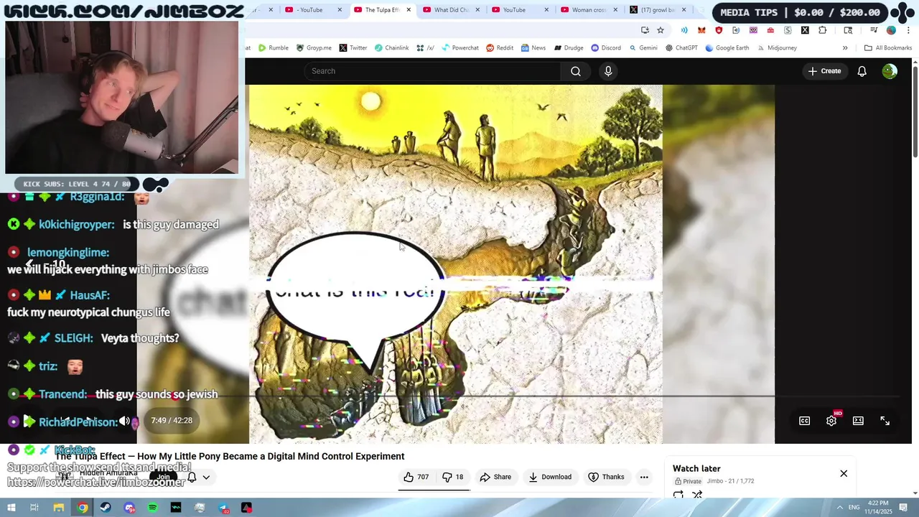Expand hidden bookmarks chevron

coord(845,48)
